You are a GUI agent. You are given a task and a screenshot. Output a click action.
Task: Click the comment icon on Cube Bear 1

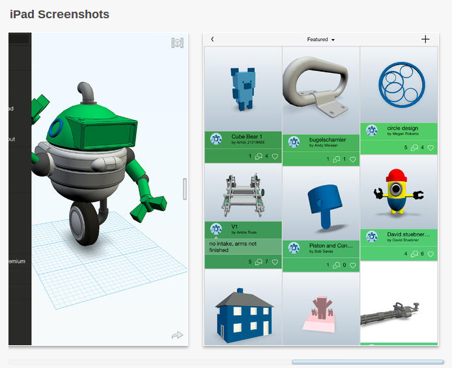click(259, 156)
